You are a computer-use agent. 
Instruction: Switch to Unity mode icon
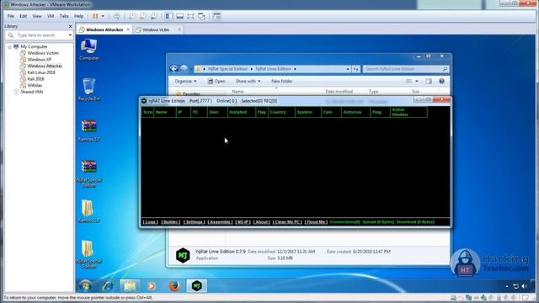coord(202,16)
